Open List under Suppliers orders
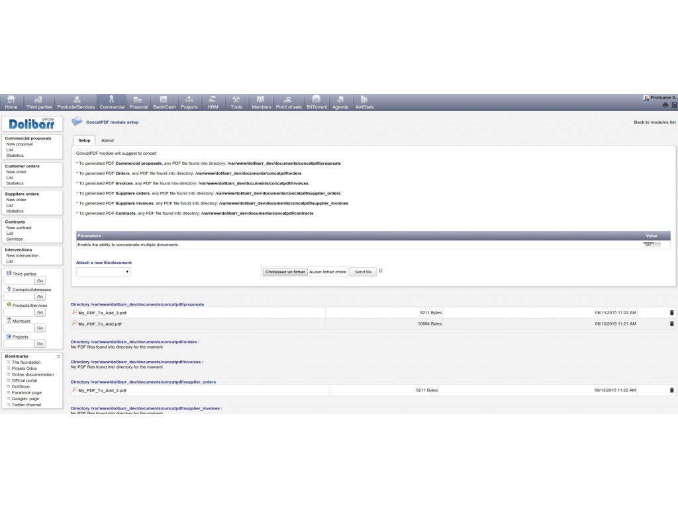This screenshot has height=508, width=678. point(10,205)
